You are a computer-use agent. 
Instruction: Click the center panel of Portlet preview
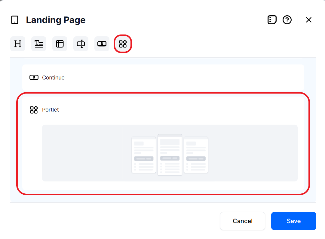[x=170, y=155]
